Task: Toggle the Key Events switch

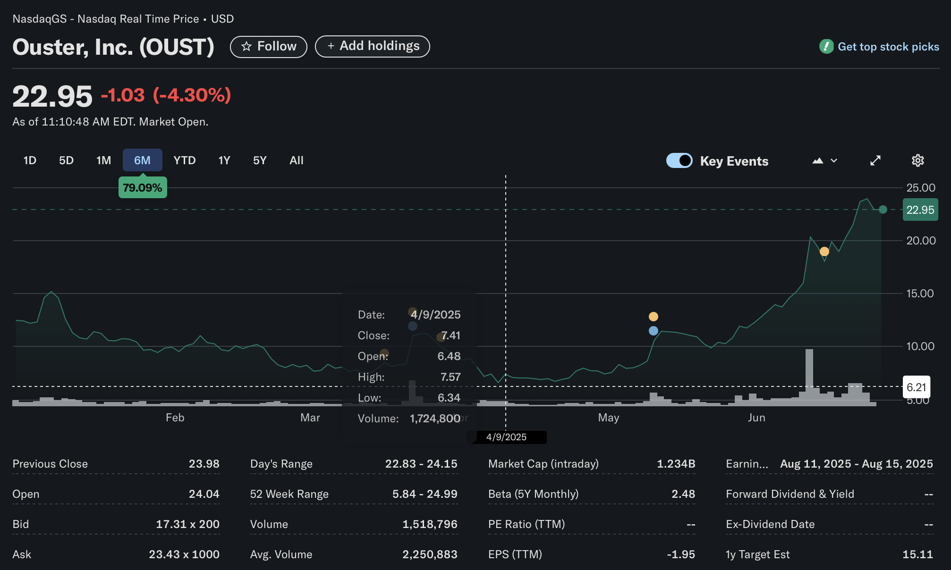Action: click(x=679, y=160)
